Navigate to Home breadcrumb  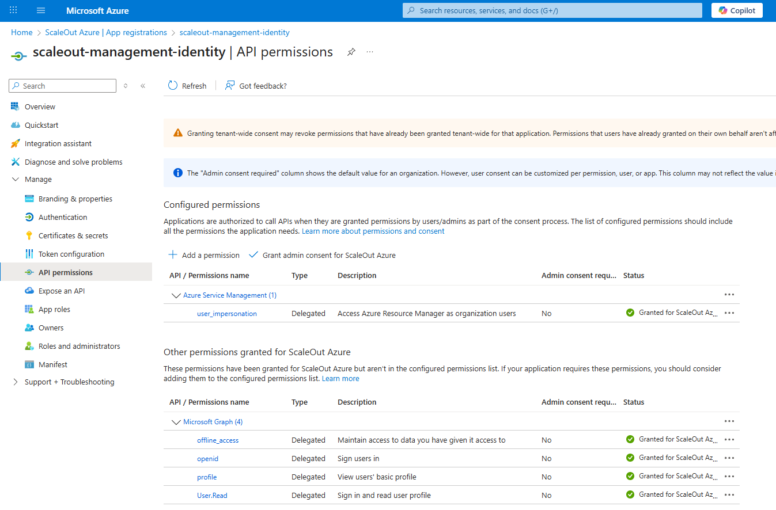pos(22,32)
